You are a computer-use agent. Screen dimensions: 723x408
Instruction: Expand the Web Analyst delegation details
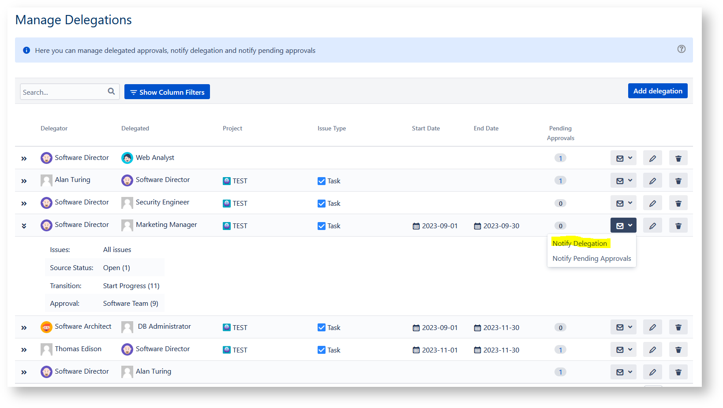tap(24, 159)
